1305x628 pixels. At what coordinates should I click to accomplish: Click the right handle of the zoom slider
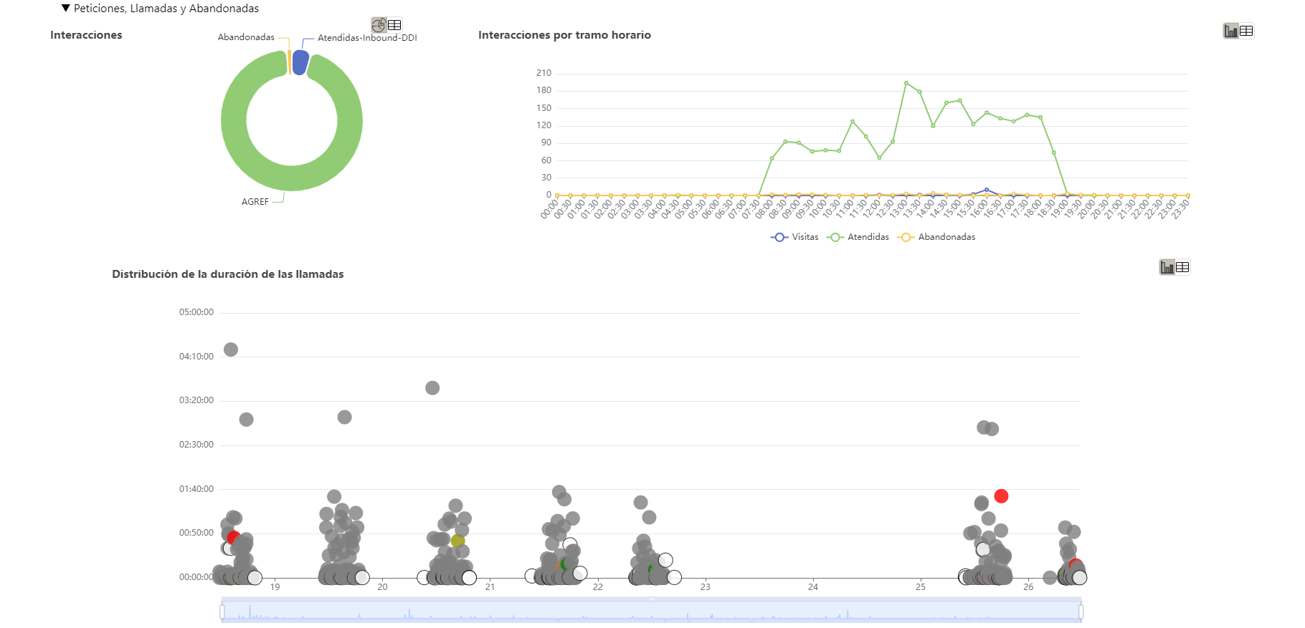tap(1081, 612)
